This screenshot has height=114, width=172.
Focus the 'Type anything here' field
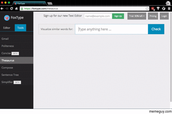pos(111,29)
